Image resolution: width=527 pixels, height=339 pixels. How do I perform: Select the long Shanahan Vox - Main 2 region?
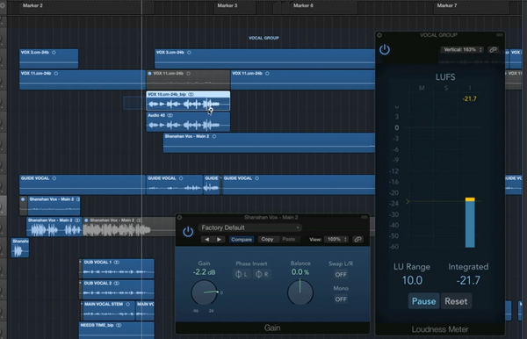[x=269, y=143]
